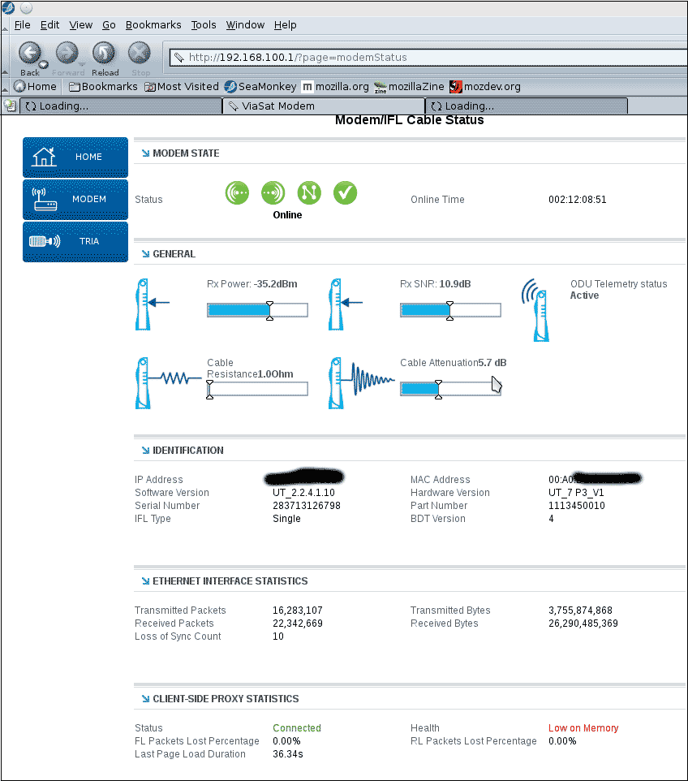
Task: Click the Serial Number value 283713126798
Action: tap(307, 506)
